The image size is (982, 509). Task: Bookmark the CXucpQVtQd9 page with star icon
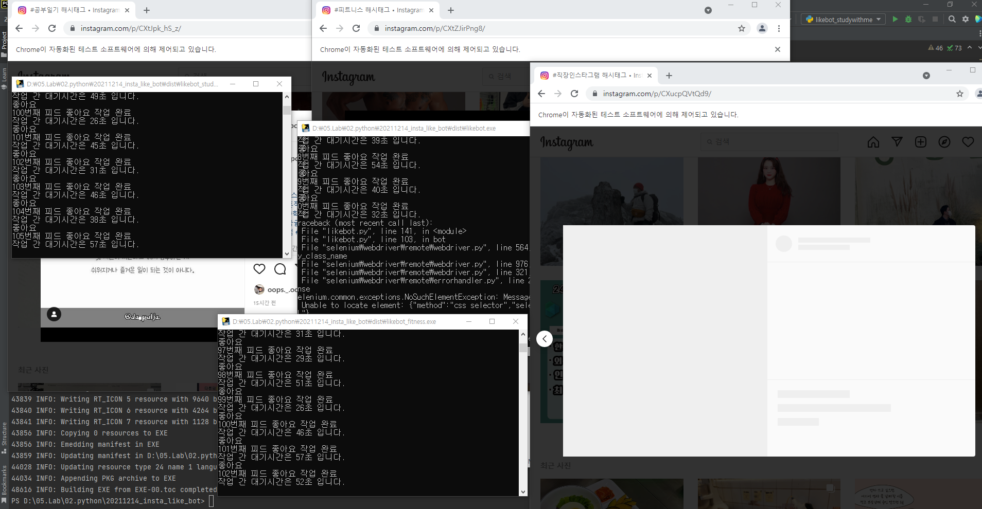click(x=960, y=94)
